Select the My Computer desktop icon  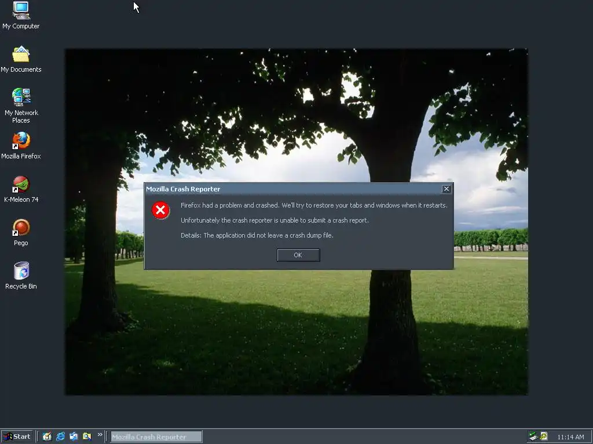(21, 16)
